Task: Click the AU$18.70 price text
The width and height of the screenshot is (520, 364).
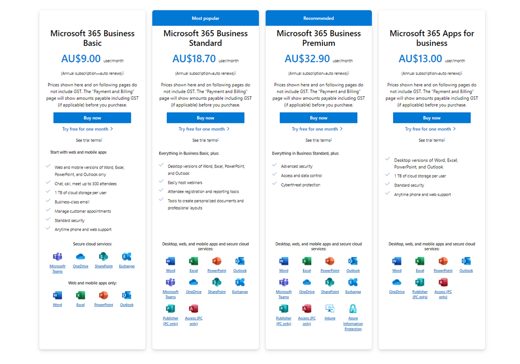Action: [194, 59]
